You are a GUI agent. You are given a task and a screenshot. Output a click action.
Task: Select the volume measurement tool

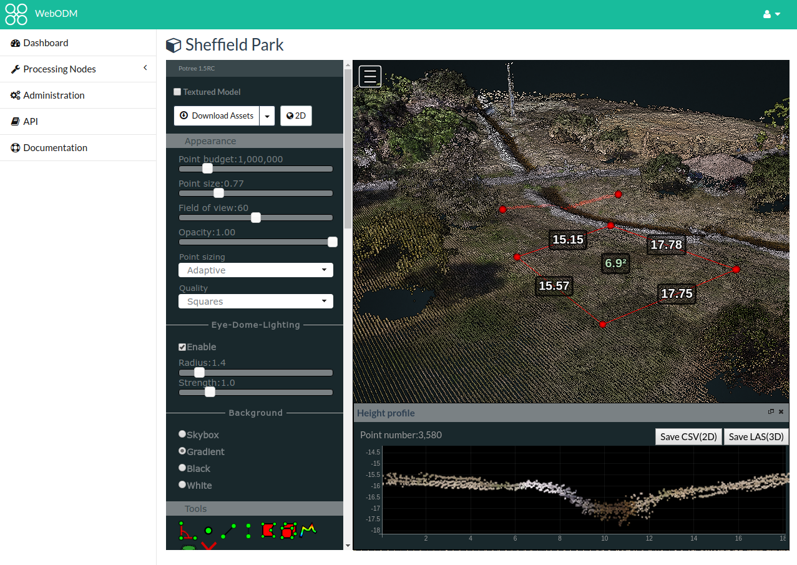[288, 531]
